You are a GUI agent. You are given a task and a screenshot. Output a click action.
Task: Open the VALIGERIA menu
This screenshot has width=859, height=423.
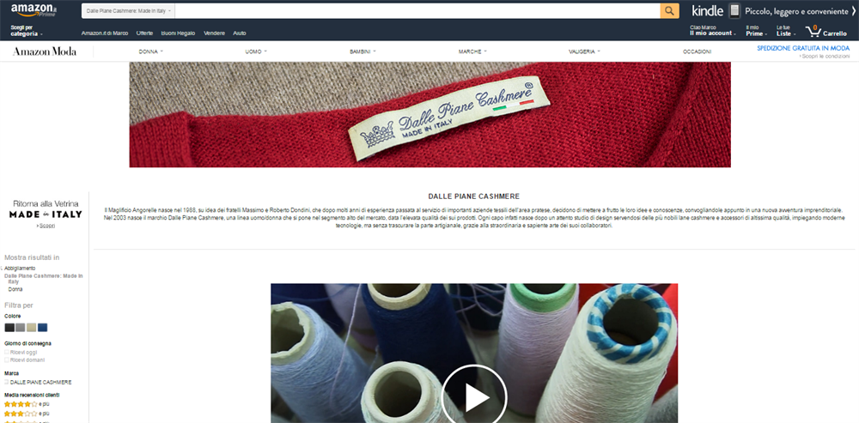[584, 51]
